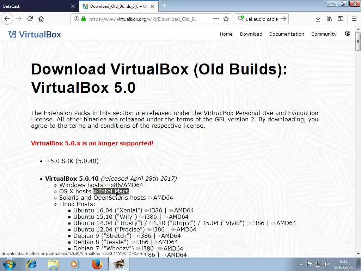Image resolution: width=361 pixels, height=271 pixels.
Task: Submit search with the arrow button
Action: (x=283, y=19)
